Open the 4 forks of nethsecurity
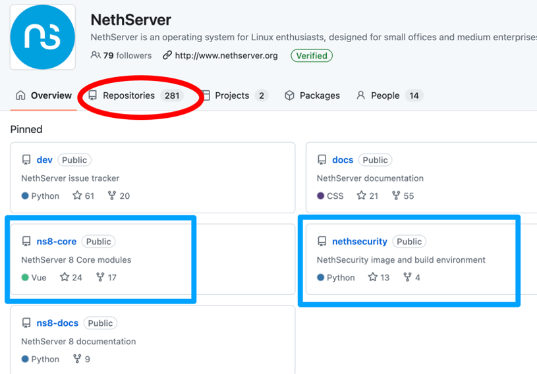 tap(412, 277)
